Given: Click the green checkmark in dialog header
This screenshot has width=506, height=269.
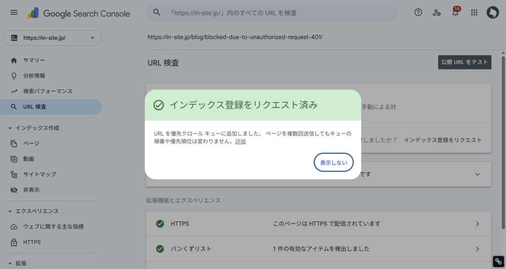Looking at the screenshot, I should [159, 105].
